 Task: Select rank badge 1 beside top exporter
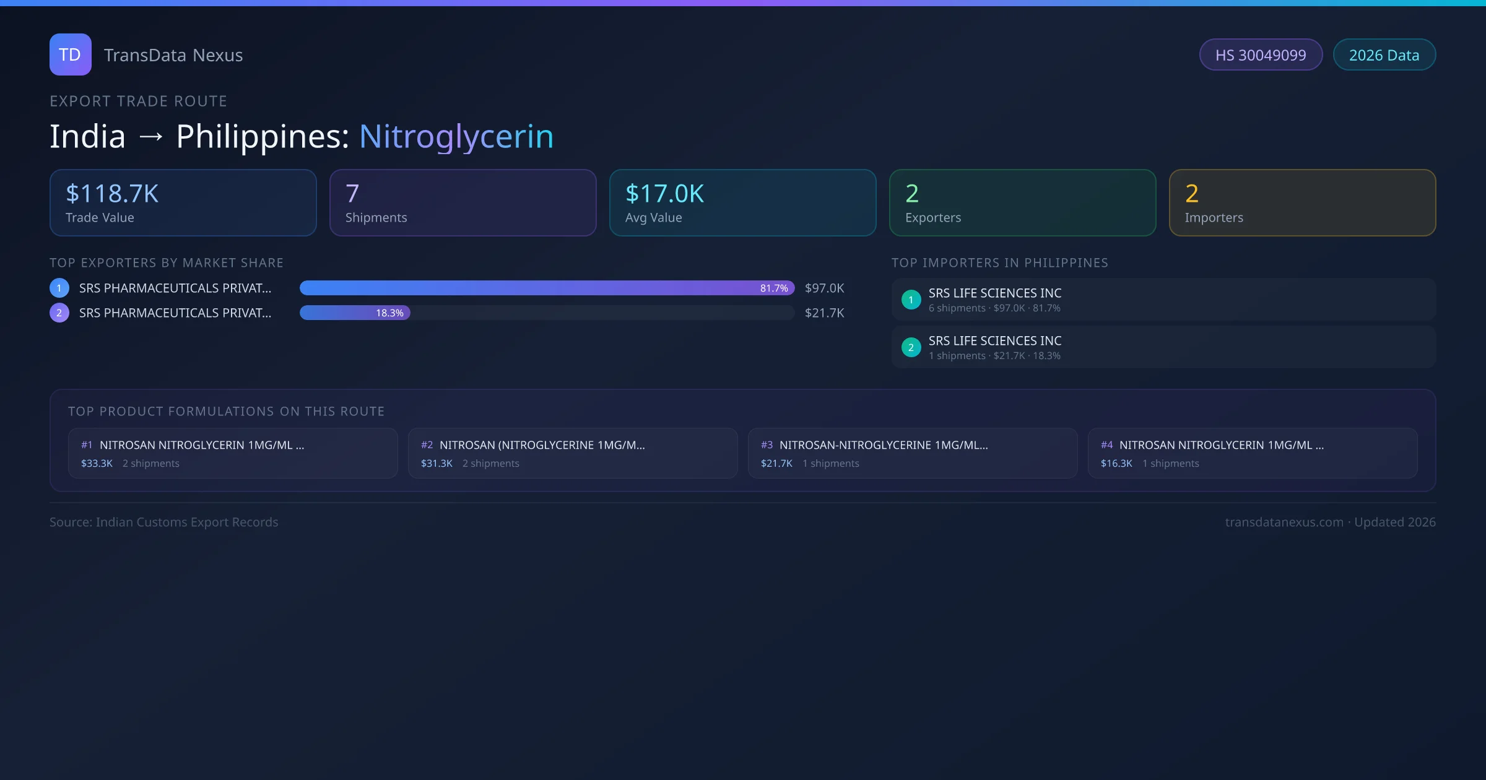(x=59, y=287)
